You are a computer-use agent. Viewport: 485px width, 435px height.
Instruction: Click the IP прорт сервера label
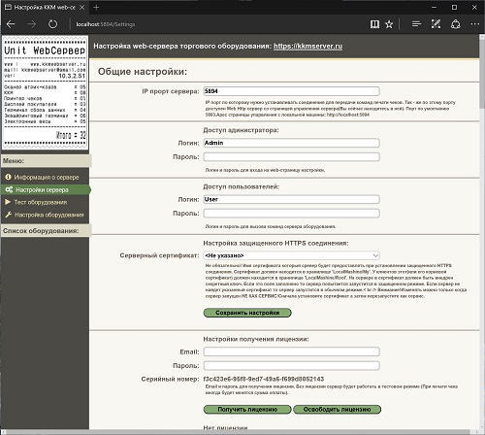tap(171, 91)
